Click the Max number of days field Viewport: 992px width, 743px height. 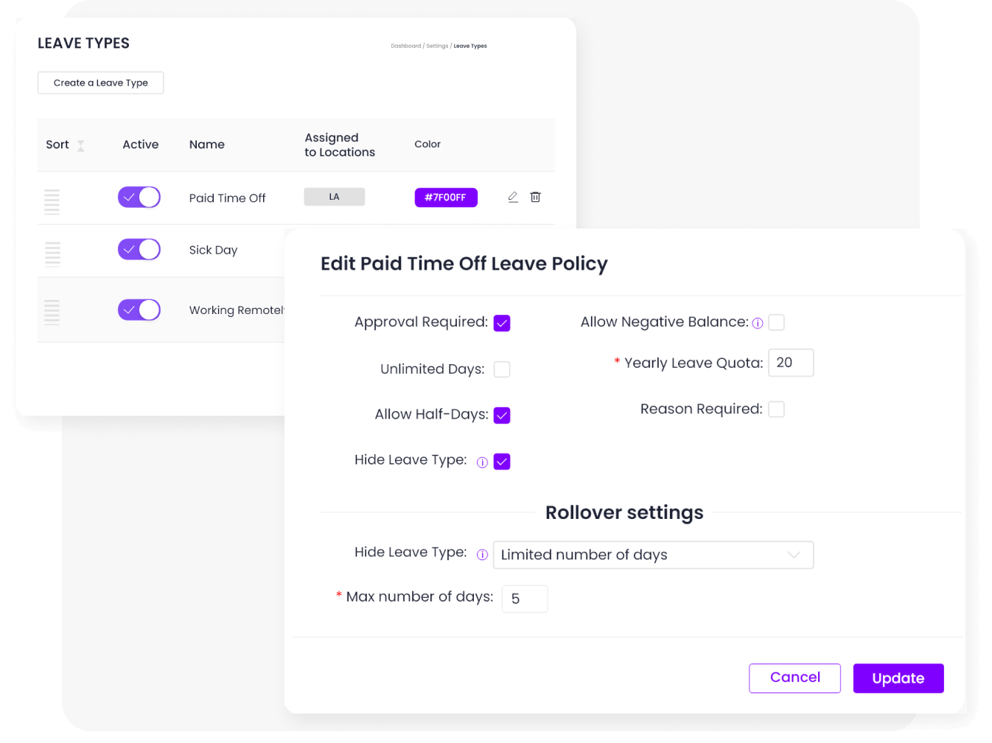point(525,599)
